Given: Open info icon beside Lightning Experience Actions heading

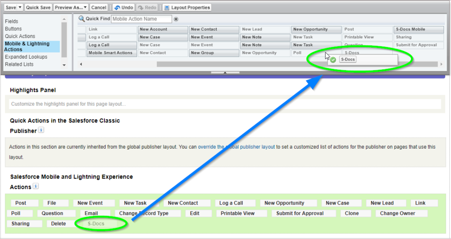Looking at the screenshot, I should pos(36,186).
